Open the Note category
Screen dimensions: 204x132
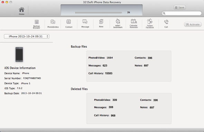101,23
